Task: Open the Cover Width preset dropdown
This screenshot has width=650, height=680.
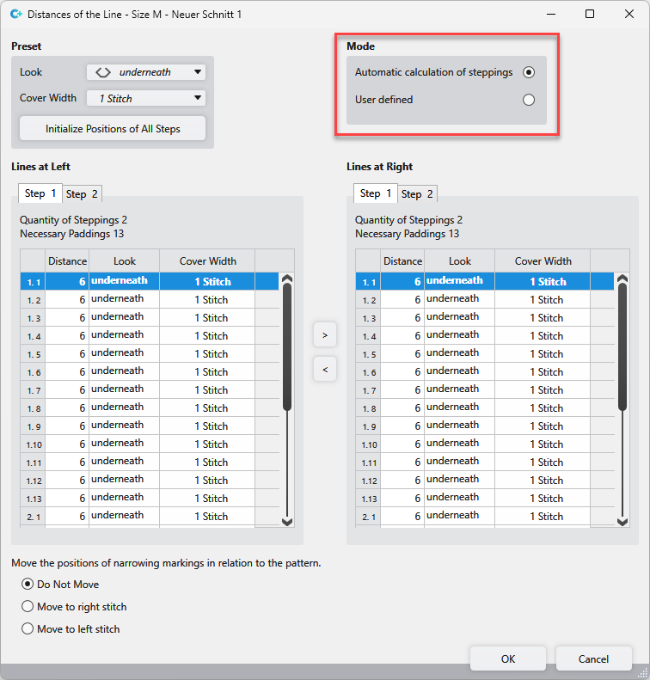Action: pyautogui.click(x=146, y=98)
